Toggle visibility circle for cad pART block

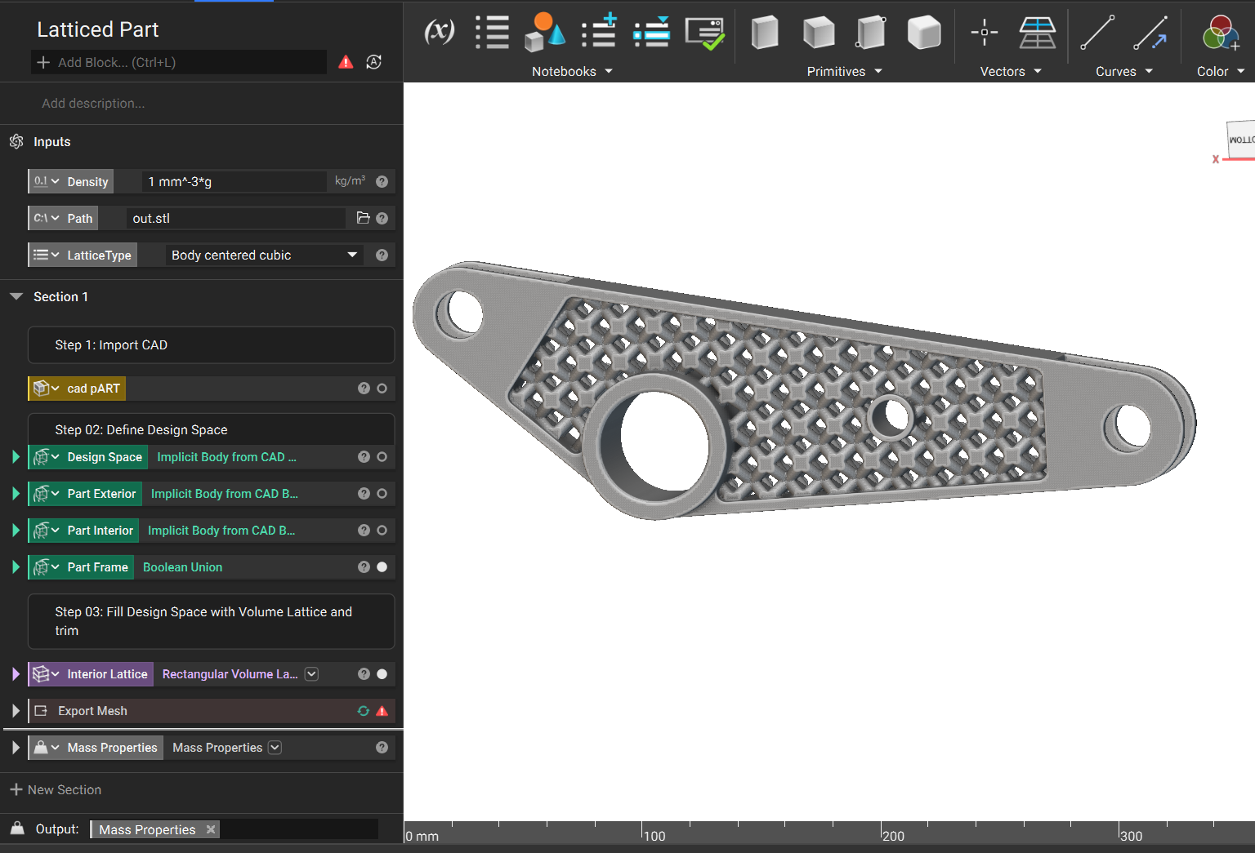(x=382, y=389)
